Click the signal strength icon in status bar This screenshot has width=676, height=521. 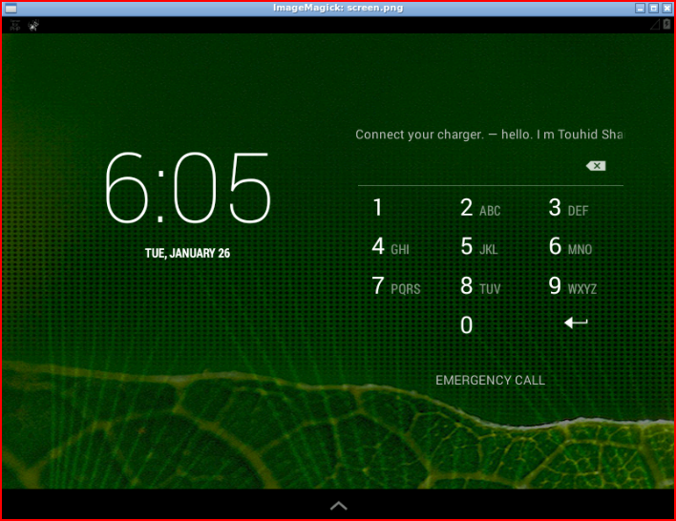(655, 25)
